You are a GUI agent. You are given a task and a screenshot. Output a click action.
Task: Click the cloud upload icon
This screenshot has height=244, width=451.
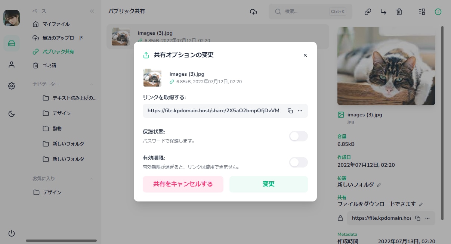tap(253, 12)
